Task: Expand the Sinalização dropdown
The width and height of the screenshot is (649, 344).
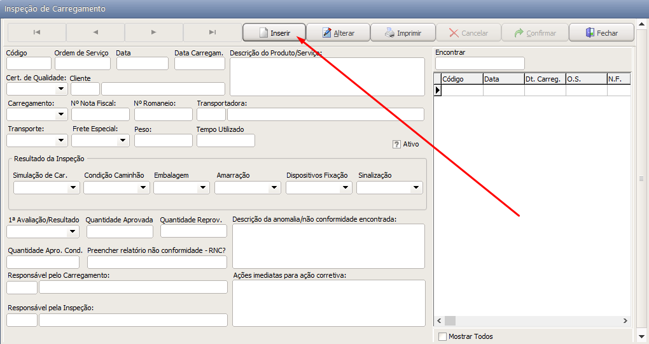Action: coord(416,187)
